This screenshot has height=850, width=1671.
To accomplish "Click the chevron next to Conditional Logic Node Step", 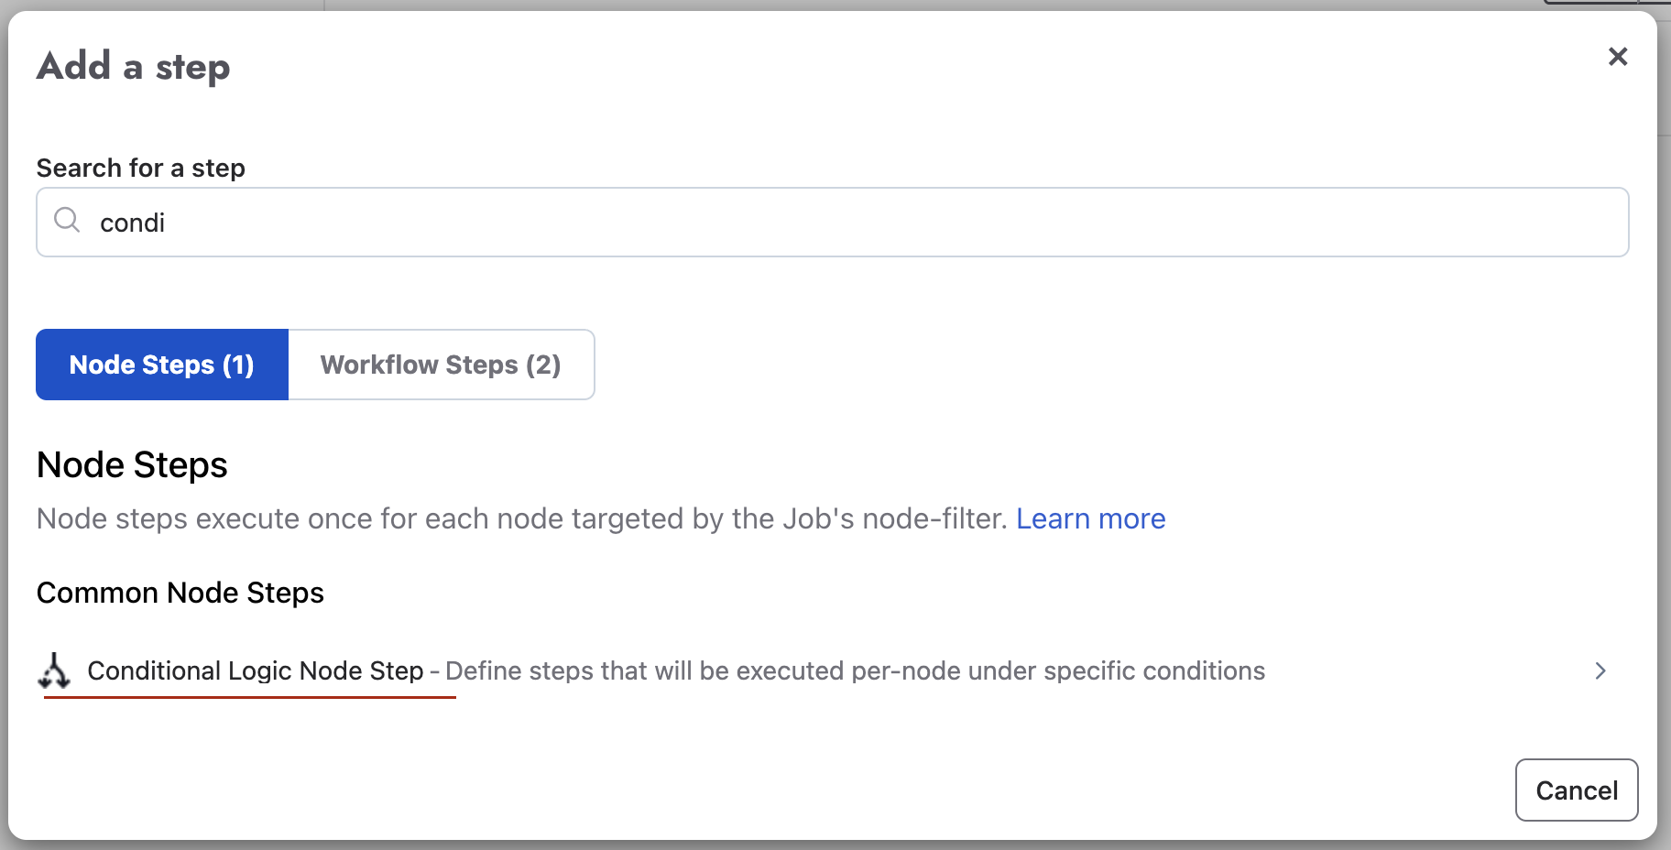I will (1600, 670).
